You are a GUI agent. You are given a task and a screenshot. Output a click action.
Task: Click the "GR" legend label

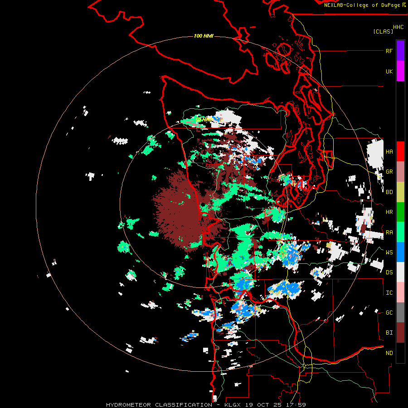(389, 172)
